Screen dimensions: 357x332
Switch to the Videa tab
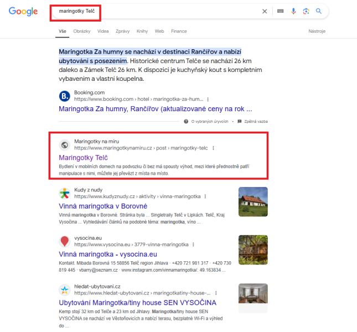pyautogui.click(x=103, y=31)
